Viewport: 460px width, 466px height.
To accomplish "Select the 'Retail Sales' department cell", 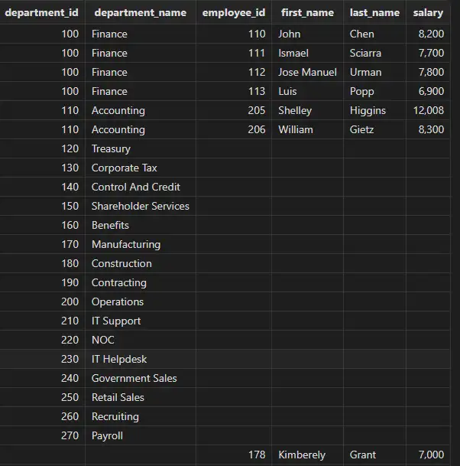I will coord(141,397).
